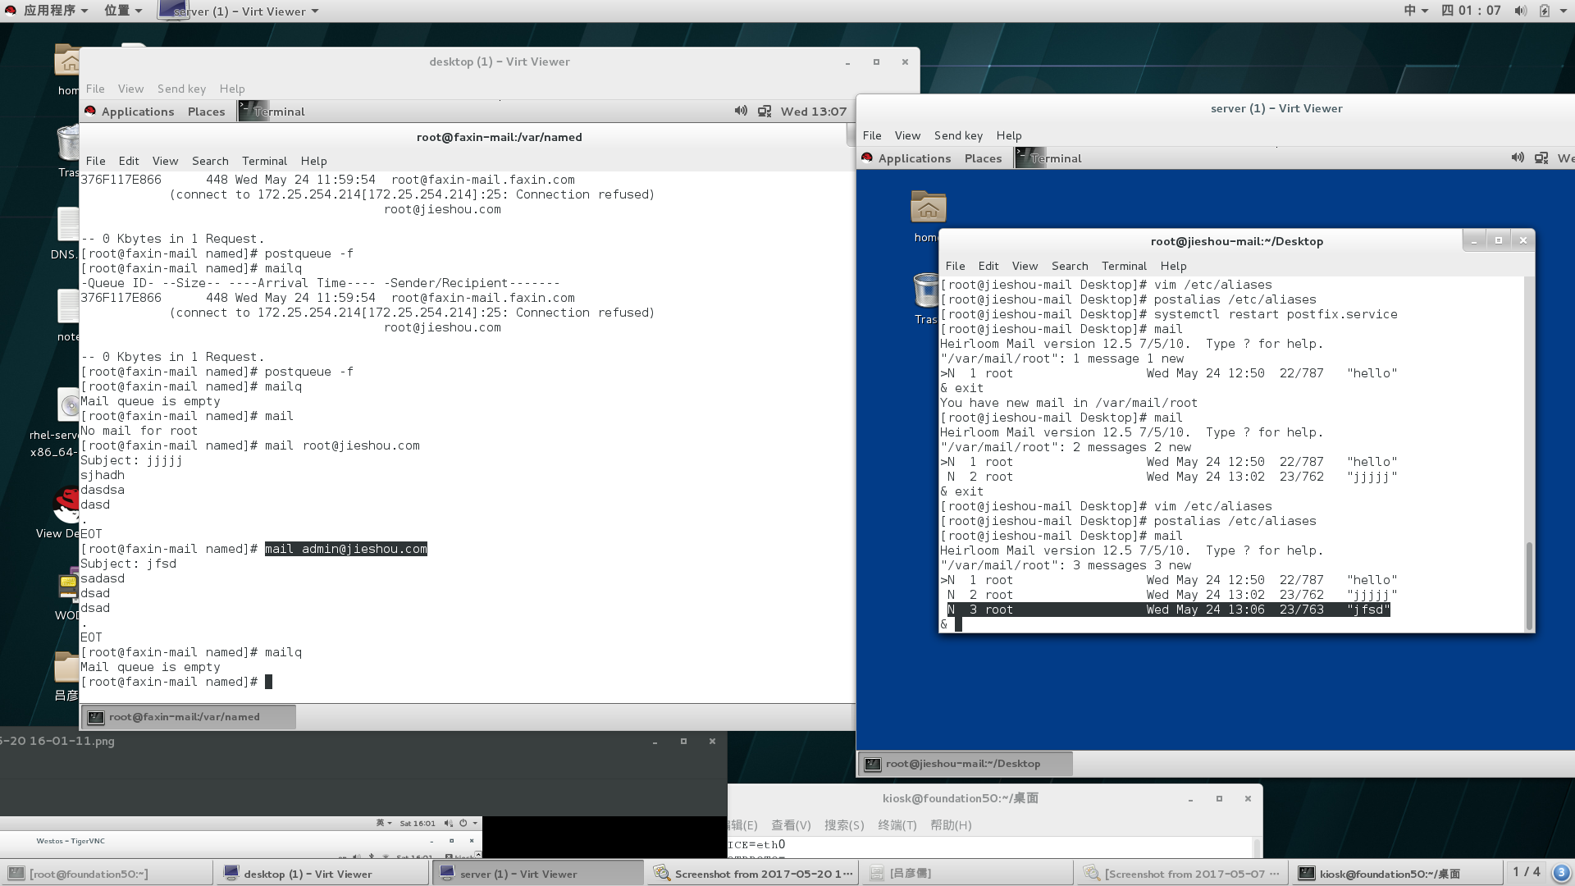Click the host volume speaker icon
The height and width of the screenshot is (886, 1575).
pyautogui.click(x=1520, y=11)
